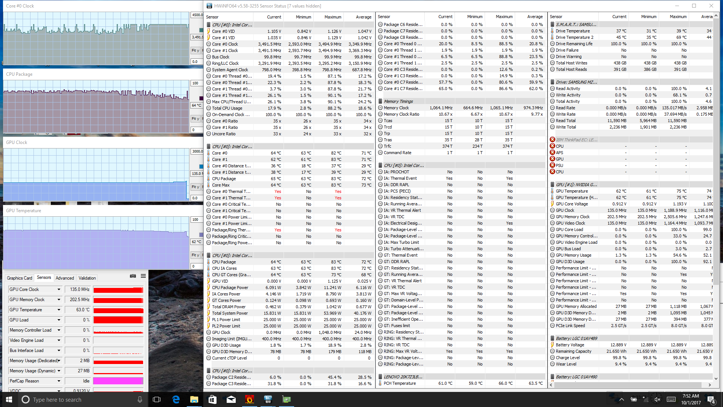The height and width of the screenshot is (407, 723).
Task: Open the Microsoft Edge taskbar icon
Action: (176, 399)
